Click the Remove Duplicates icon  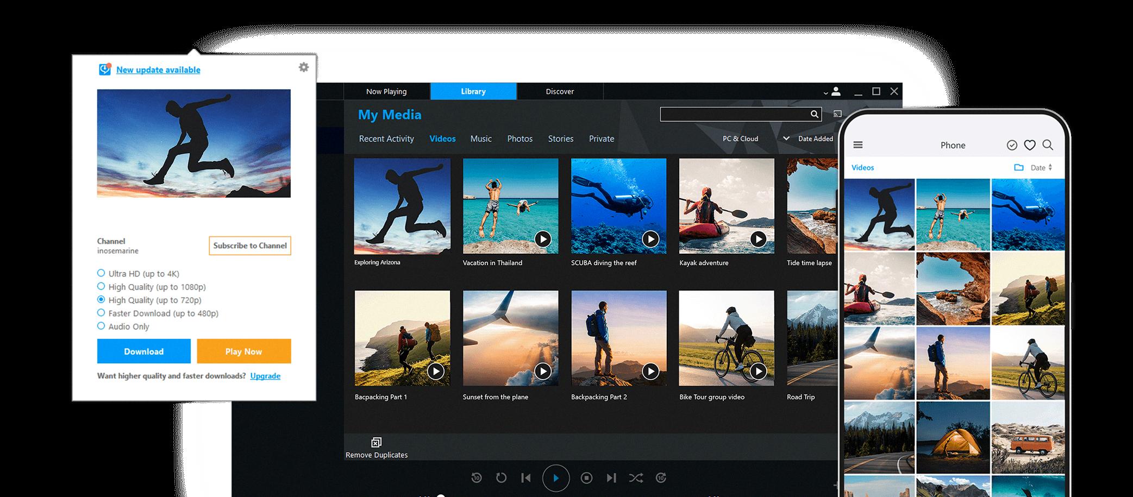point(376,442)
